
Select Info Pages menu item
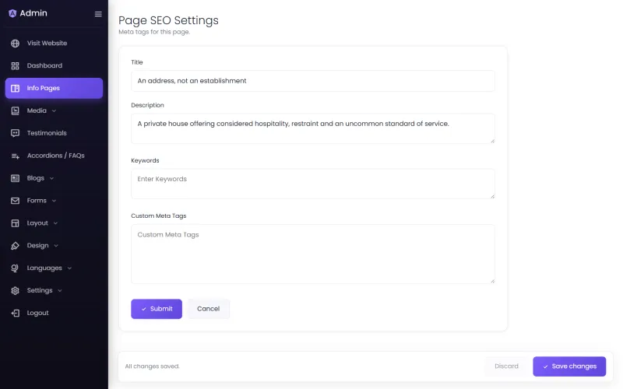(x=54, y=88)
